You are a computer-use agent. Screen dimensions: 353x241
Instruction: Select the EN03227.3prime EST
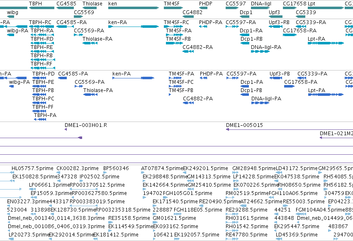(9, 206)
